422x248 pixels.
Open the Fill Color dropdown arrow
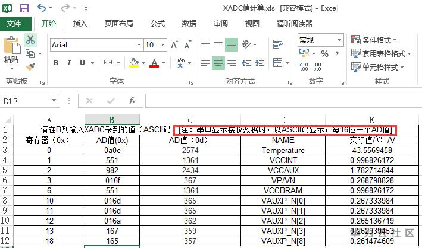143,63
